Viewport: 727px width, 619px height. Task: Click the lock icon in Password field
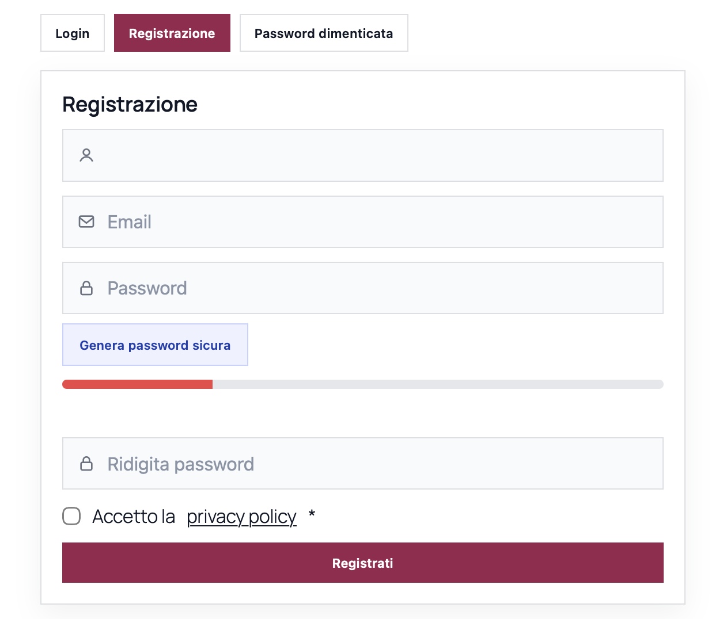pyautogui.click(x=86, y=288)
